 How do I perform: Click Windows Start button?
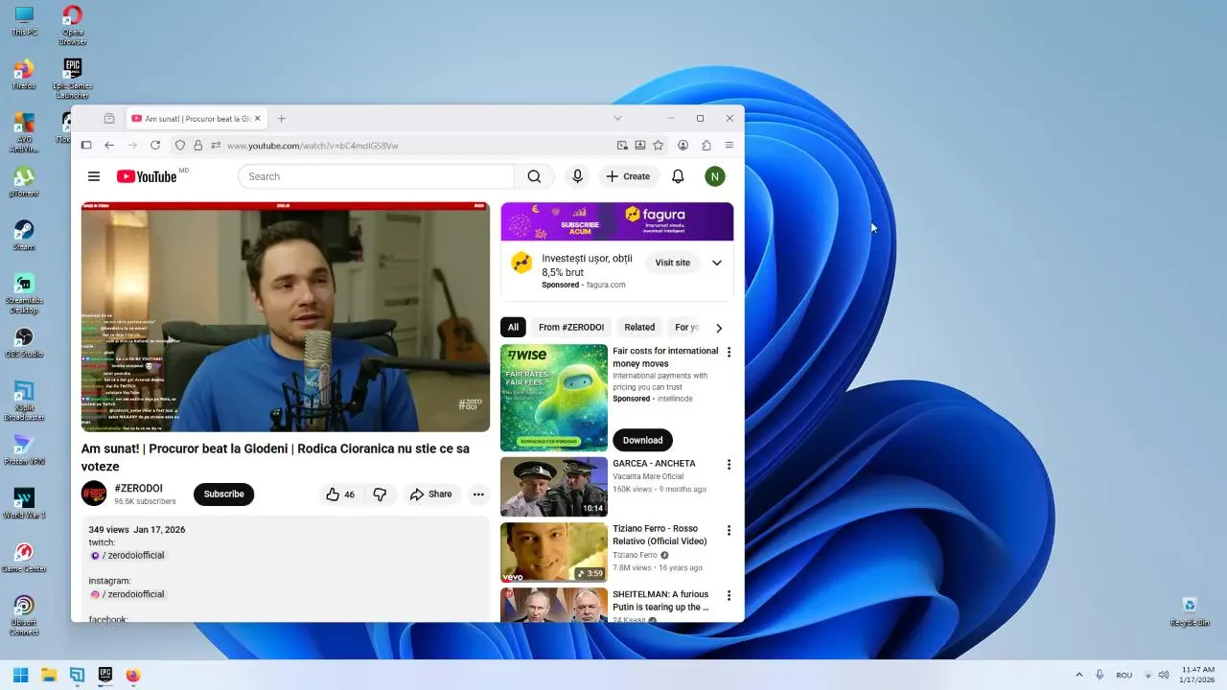20,675
